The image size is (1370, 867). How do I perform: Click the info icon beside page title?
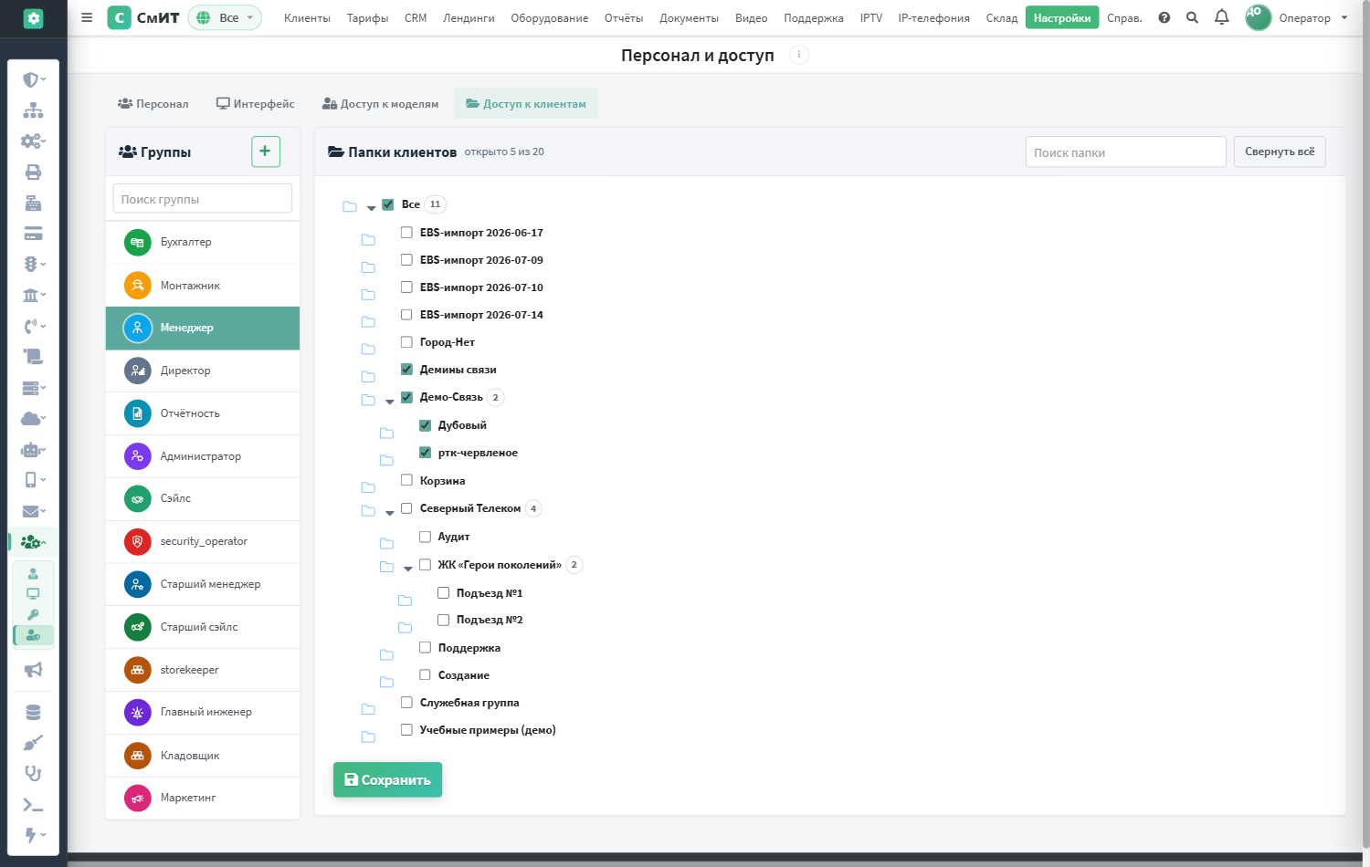point(799,55)
